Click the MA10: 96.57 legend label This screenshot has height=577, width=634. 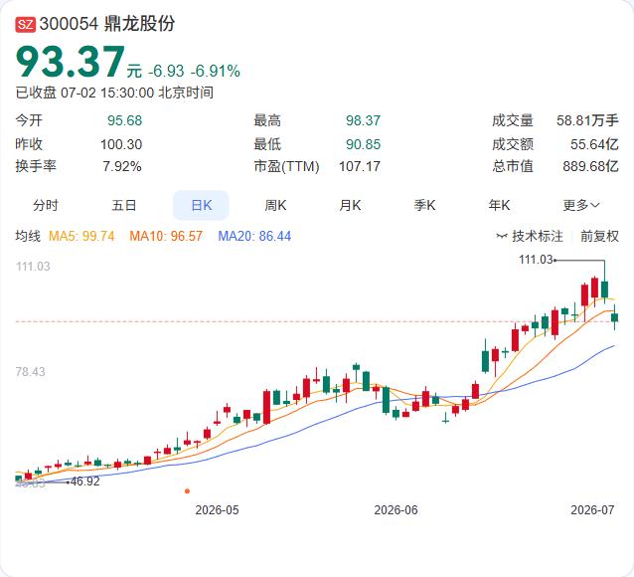coord(166,236)
